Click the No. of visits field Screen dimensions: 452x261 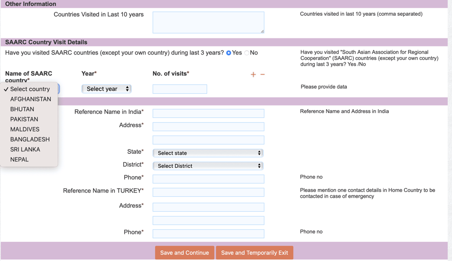180,89
